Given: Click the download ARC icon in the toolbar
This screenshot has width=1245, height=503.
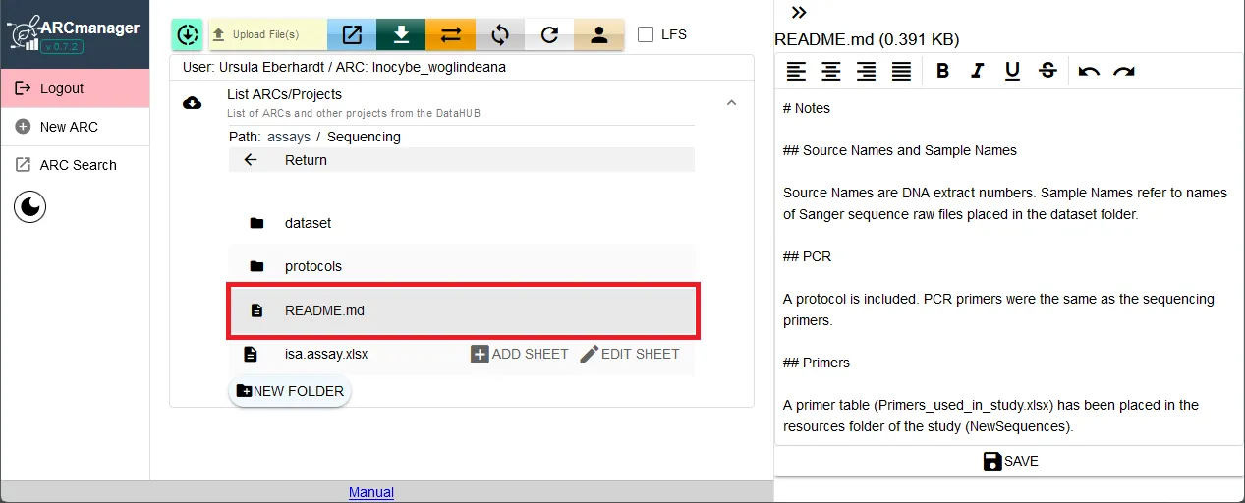Looking at the screenshot, I should click(401, 34).
